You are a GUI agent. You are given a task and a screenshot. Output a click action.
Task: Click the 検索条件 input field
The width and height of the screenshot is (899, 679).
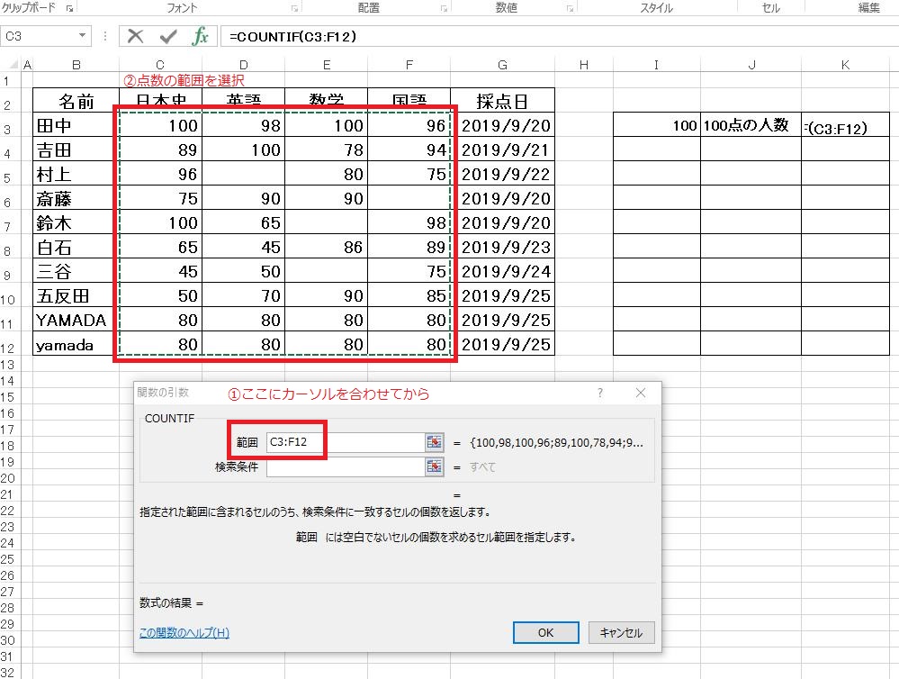(x=344, y=466)
